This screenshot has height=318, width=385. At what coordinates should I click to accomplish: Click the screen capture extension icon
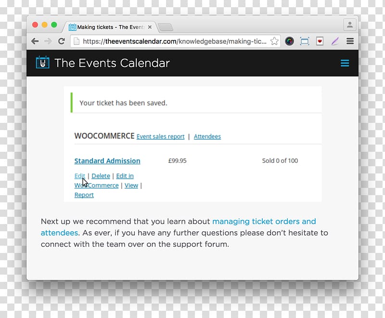(x=305, y=41)
